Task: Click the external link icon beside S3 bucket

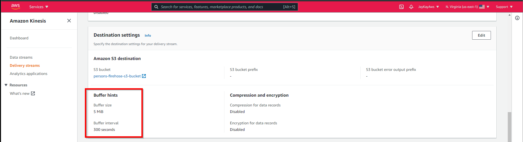Action: point(144,76)
